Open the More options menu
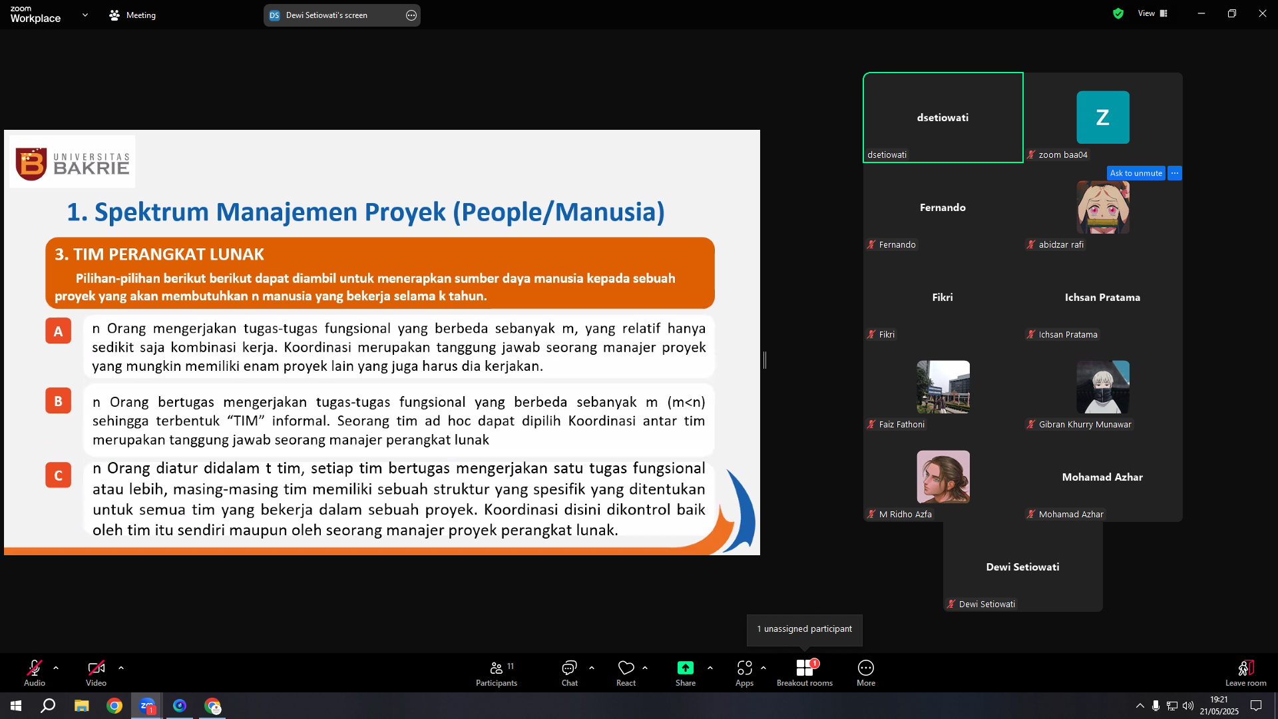 coord(866,672)
